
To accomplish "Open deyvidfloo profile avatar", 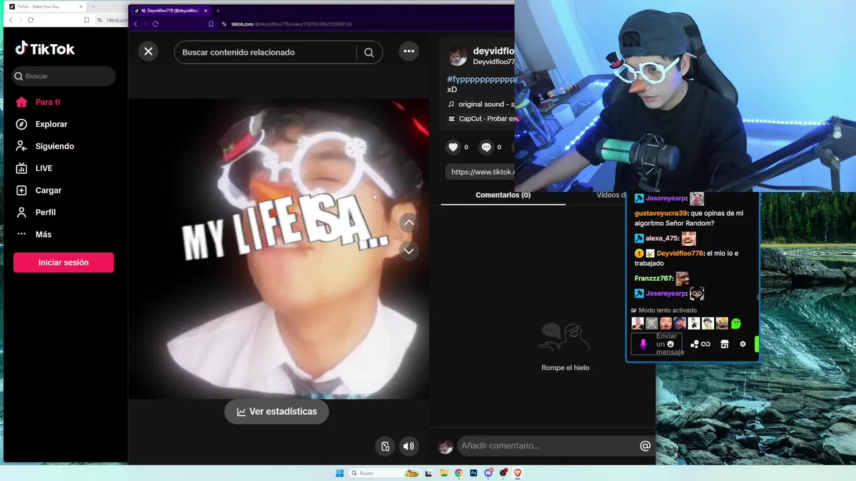I will pos(457,56).
